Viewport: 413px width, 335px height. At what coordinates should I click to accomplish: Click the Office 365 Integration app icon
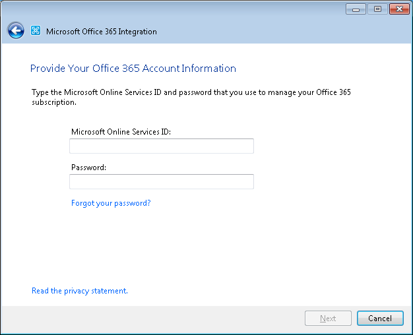tap(36, 30)
